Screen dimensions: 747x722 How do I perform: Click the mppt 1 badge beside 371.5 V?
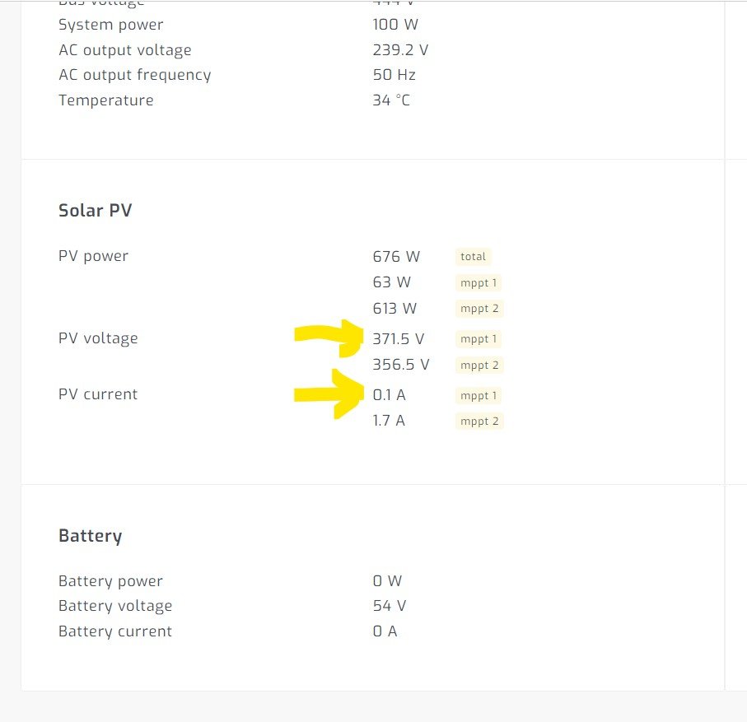tap(479, 339)
